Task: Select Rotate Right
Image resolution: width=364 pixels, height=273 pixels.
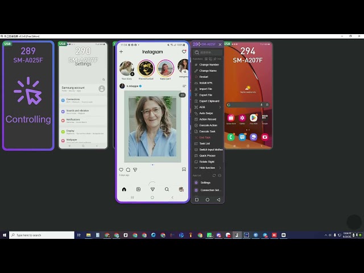Action: click(x=206, y=162)
